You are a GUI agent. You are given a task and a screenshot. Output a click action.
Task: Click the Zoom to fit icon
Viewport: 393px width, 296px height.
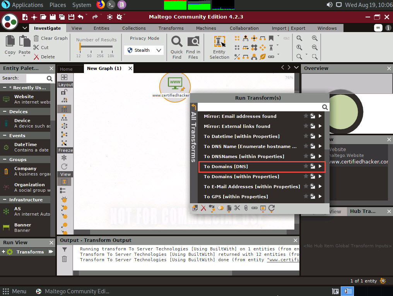tap(299, 38)
